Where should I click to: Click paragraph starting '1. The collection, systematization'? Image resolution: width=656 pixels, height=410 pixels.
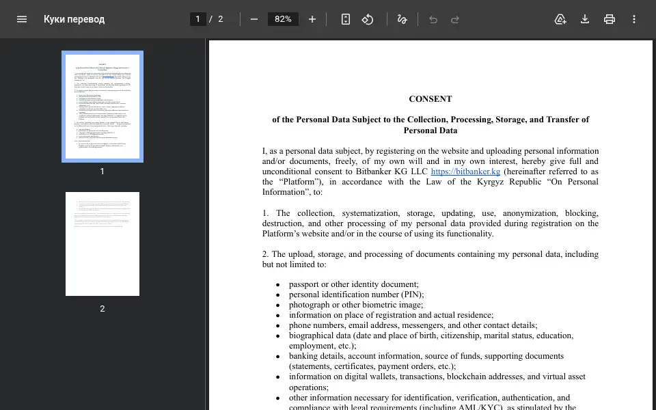(x=430, y=223)
